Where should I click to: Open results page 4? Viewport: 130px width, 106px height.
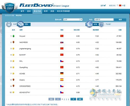[x=68, y=99]
